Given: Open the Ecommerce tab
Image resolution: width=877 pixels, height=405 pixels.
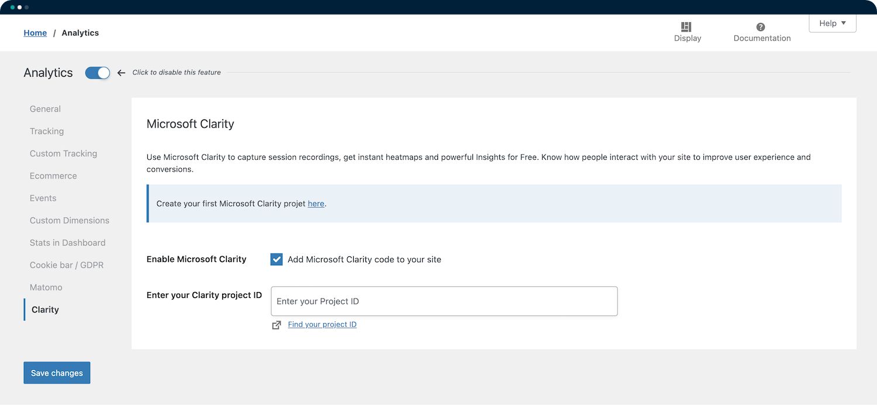Looking at the screenshot, I should tap(53, 176).
